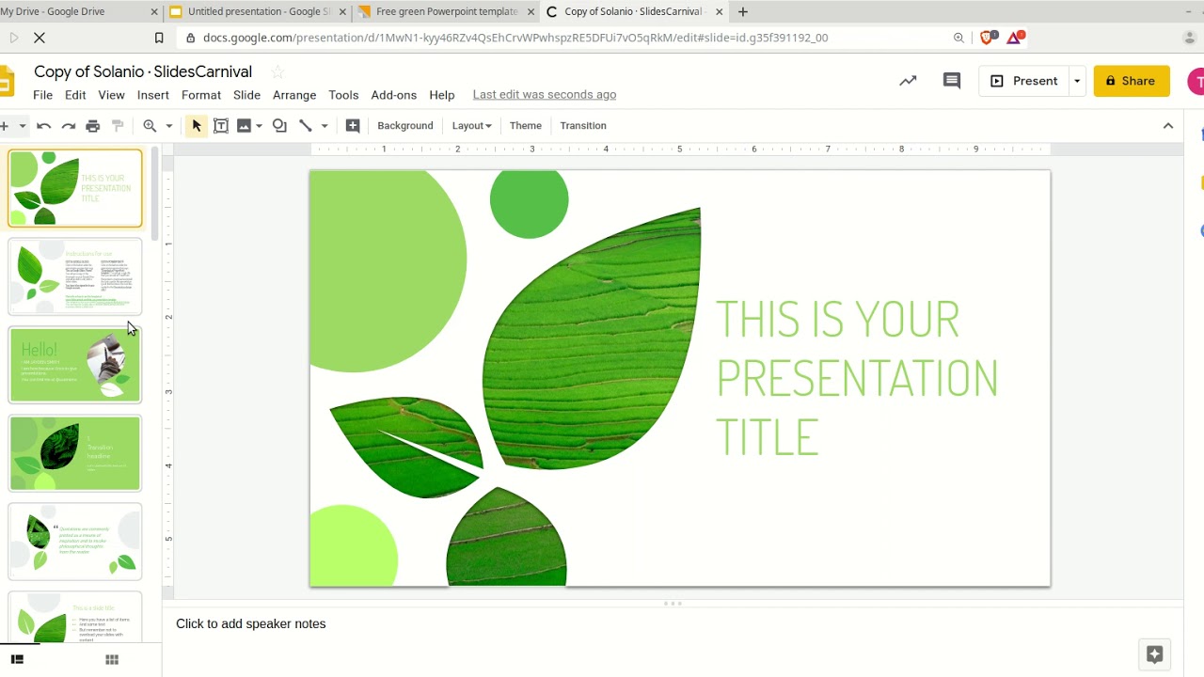Open the Layout dropdown

click(x=471, y=126)
